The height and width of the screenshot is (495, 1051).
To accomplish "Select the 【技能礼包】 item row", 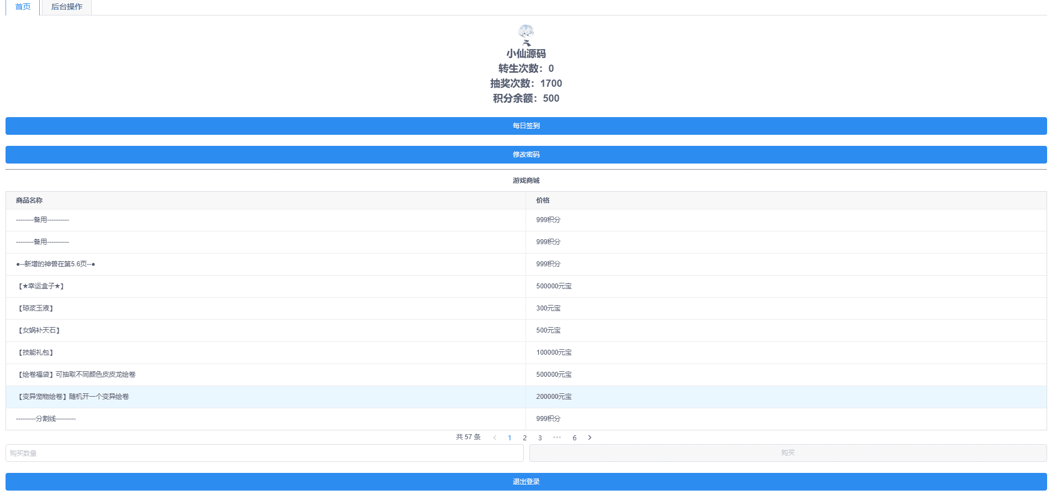I will [x=526, y=352].
